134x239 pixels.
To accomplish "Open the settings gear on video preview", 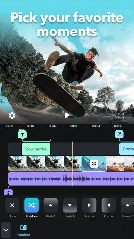I will pos(12,115).
